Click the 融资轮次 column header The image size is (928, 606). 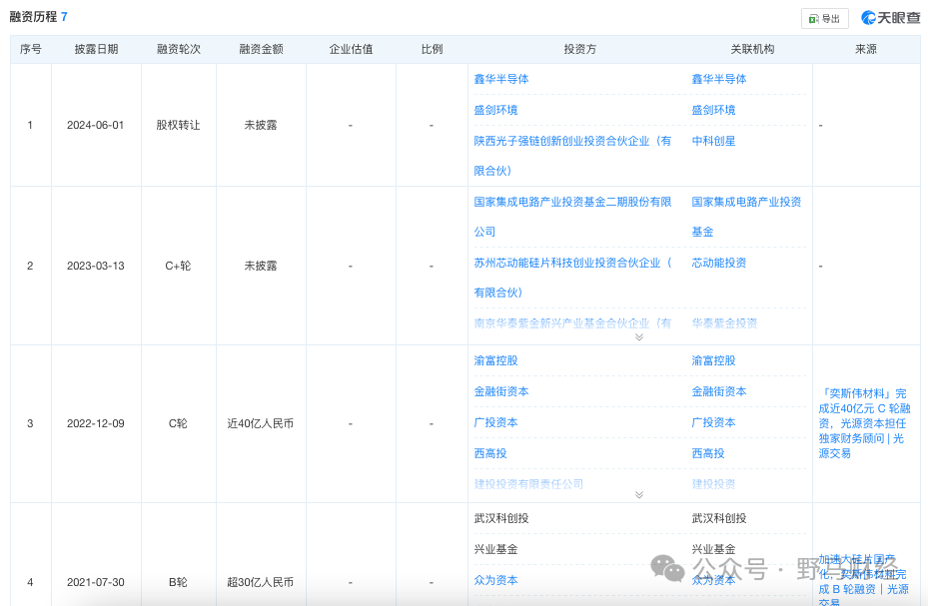[x=179, y=49]
